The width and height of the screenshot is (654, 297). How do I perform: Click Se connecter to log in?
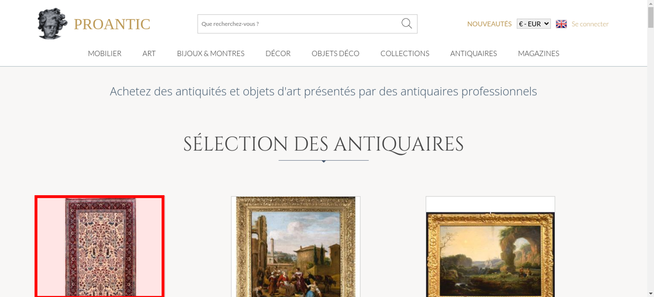tap(590, 24)
